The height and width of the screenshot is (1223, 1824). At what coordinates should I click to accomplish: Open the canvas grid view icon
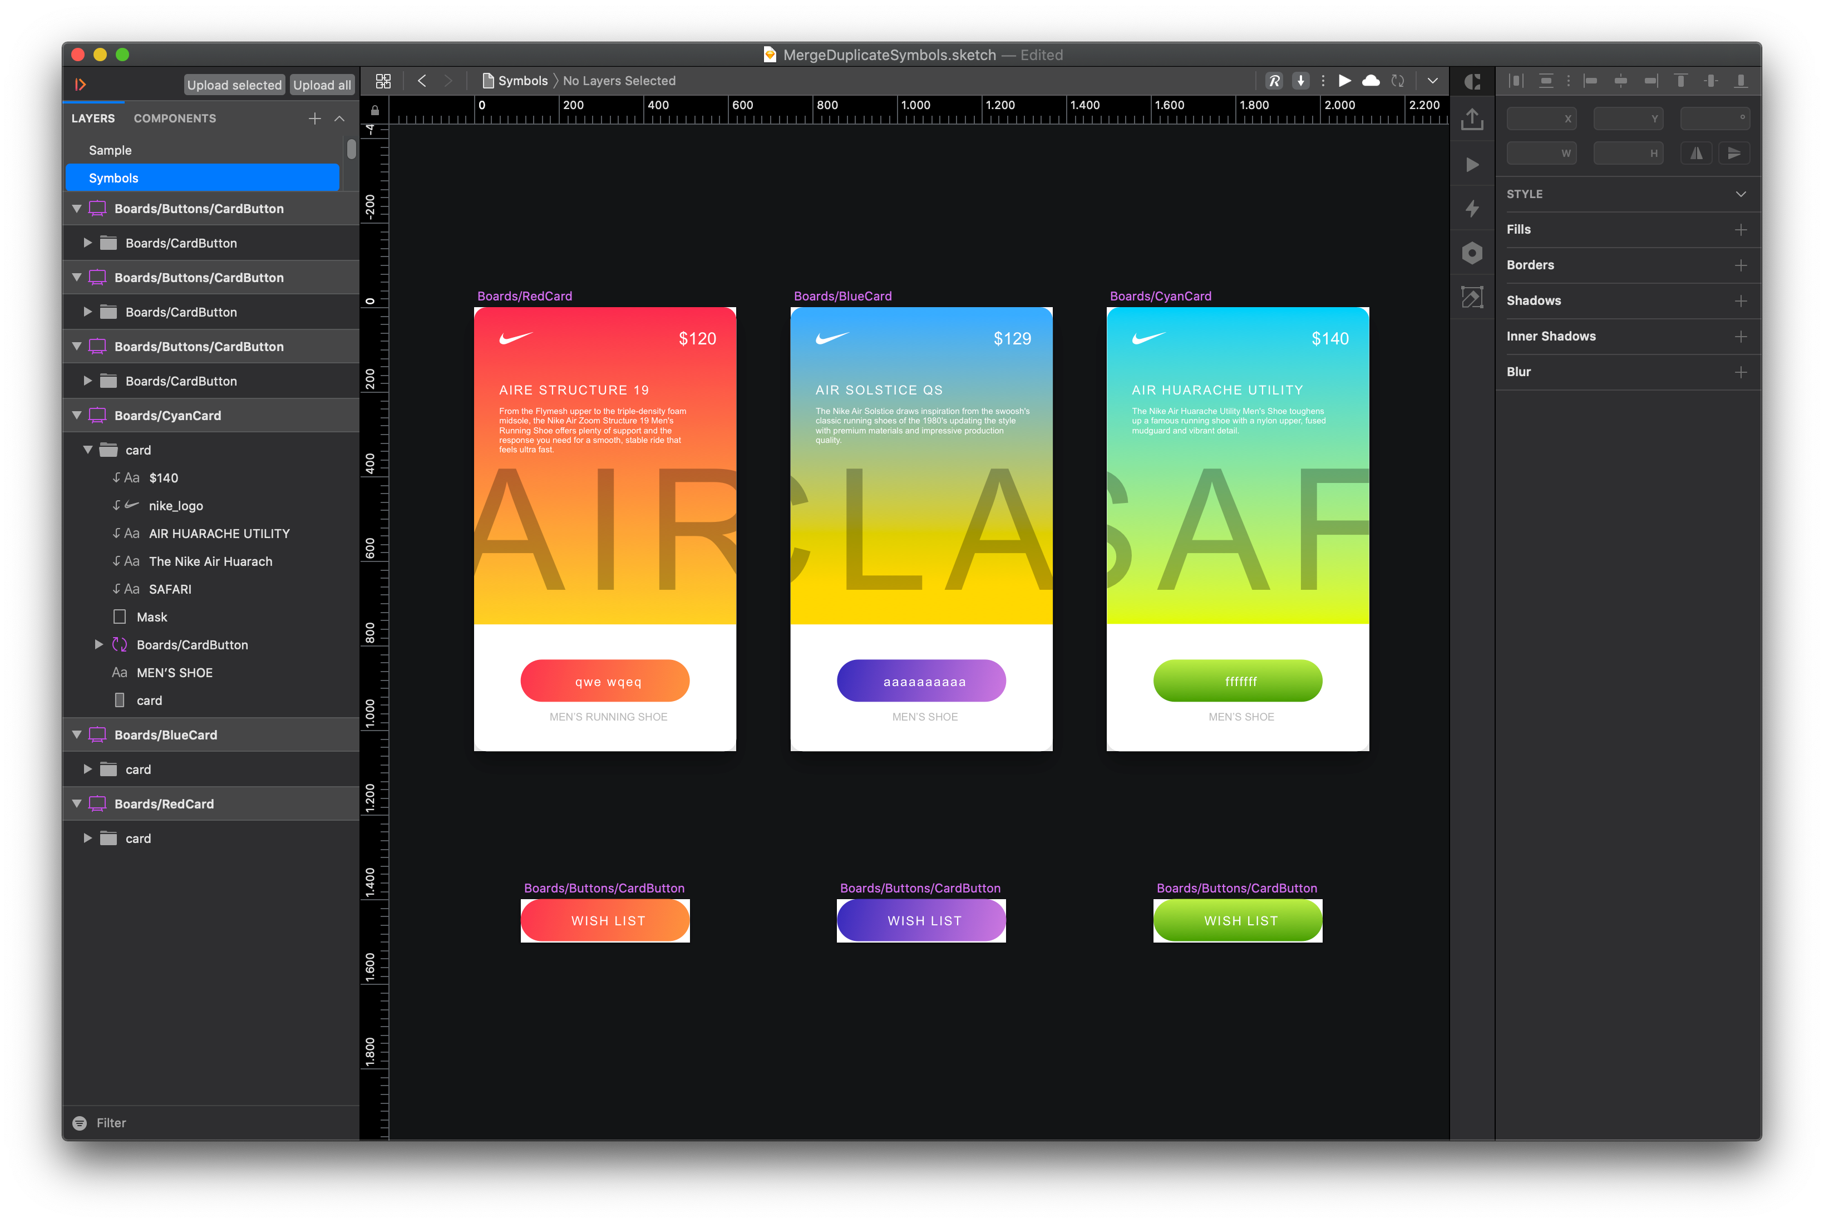tap(383, 81)
